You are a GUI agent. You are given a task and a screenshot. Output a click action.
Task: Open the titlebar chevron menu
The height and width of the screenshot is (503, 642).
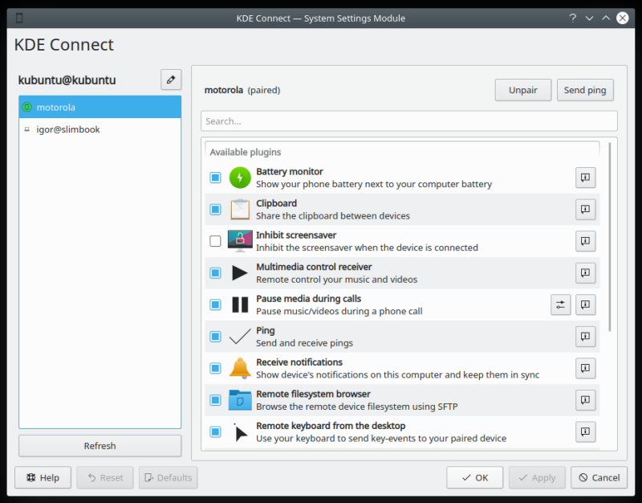coord(588,18)
